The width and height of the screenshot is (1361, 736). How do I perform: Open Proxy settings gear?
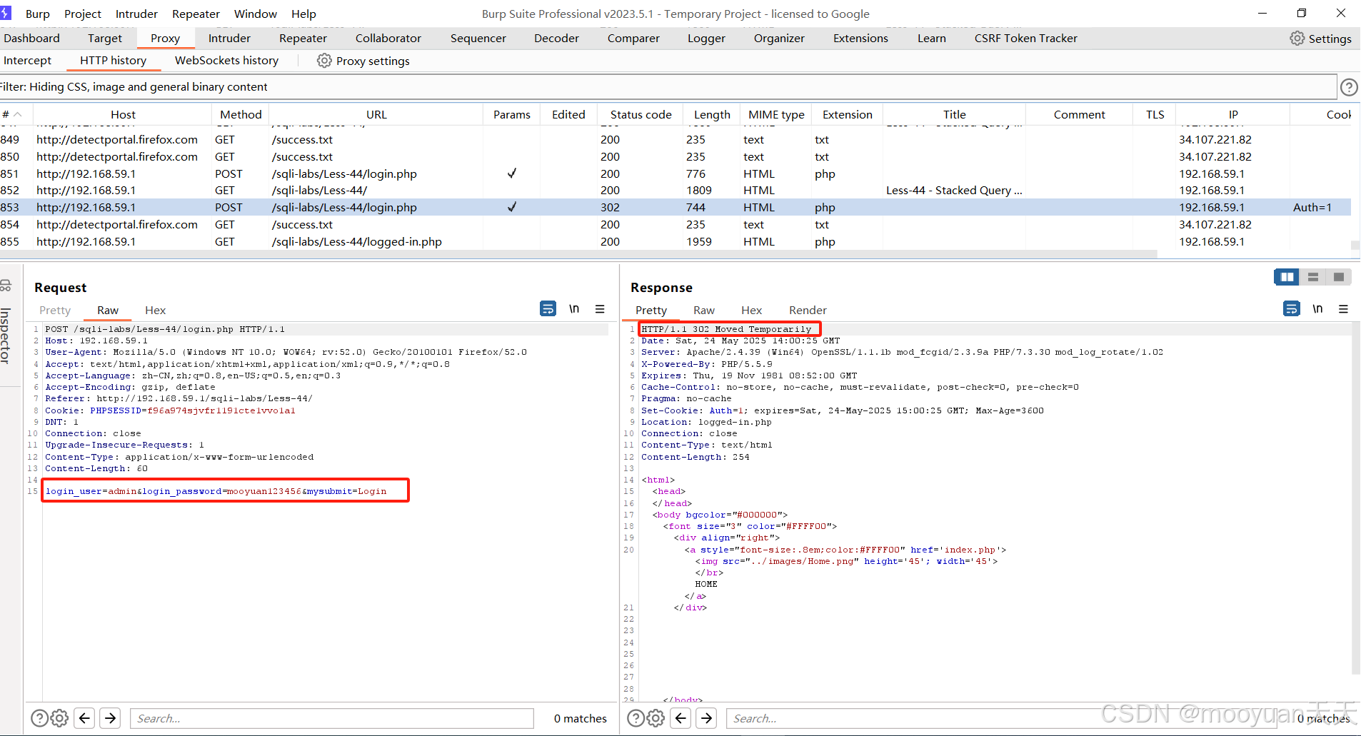coord(363,61)
